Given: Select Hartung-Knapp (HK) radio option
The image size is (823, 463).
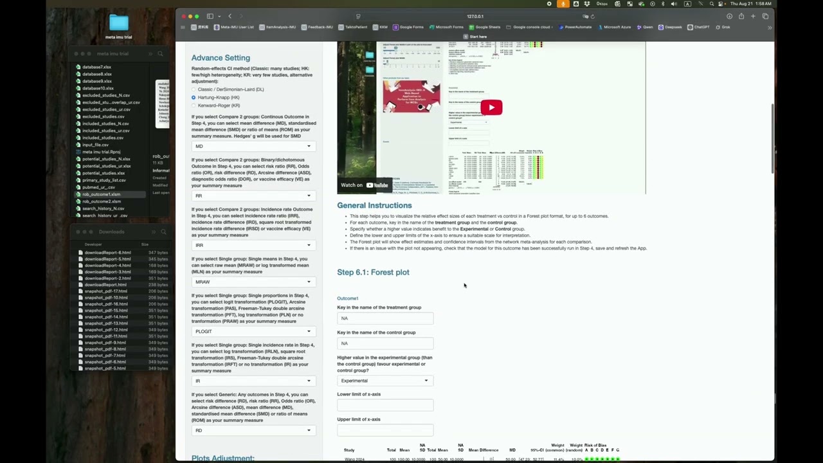Looking at the screenshot, I should (x=194, y=97).
